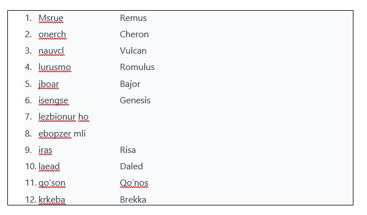Click the scrambled word krkeba
The width and height of the screenshot is (367, 215).
click(51, 200)
